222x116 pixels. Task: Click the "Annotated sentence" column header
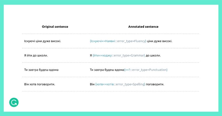(x=143, y=27)
